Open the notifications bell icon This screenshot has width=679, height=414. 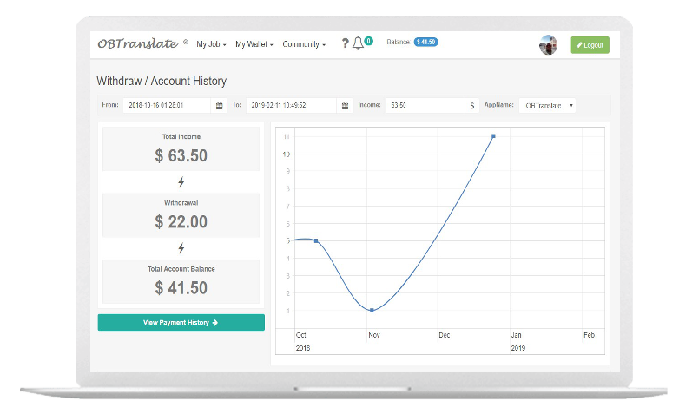[x=358, y=43]
